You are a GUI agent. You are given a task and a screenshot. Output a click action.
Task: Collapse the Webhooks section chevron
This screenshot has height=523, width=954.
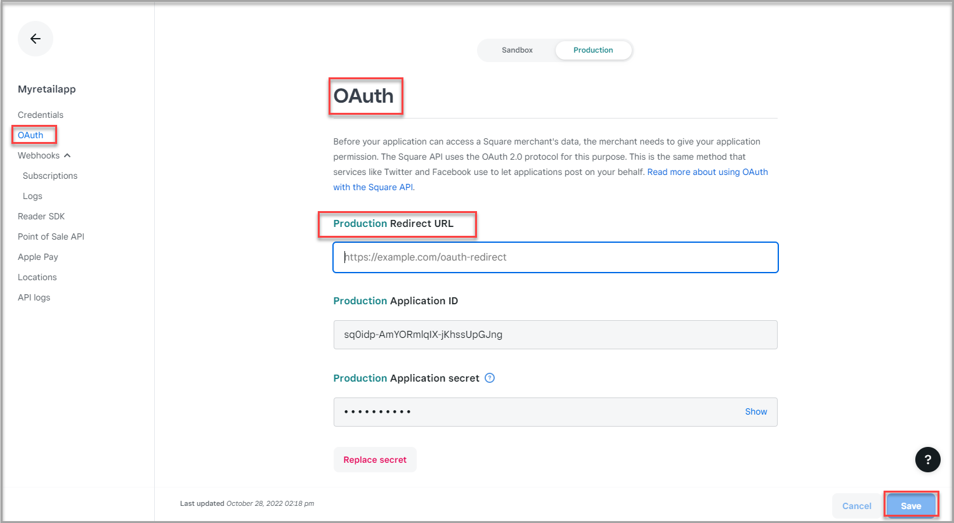point(67,155)
